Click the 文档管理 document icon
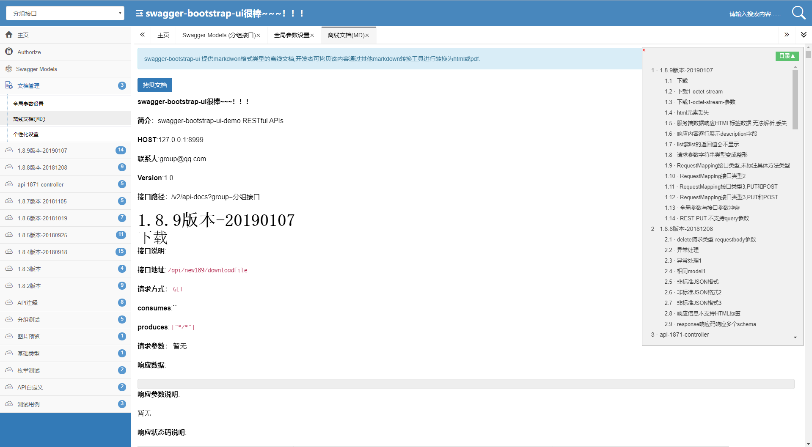 (9, 85)
